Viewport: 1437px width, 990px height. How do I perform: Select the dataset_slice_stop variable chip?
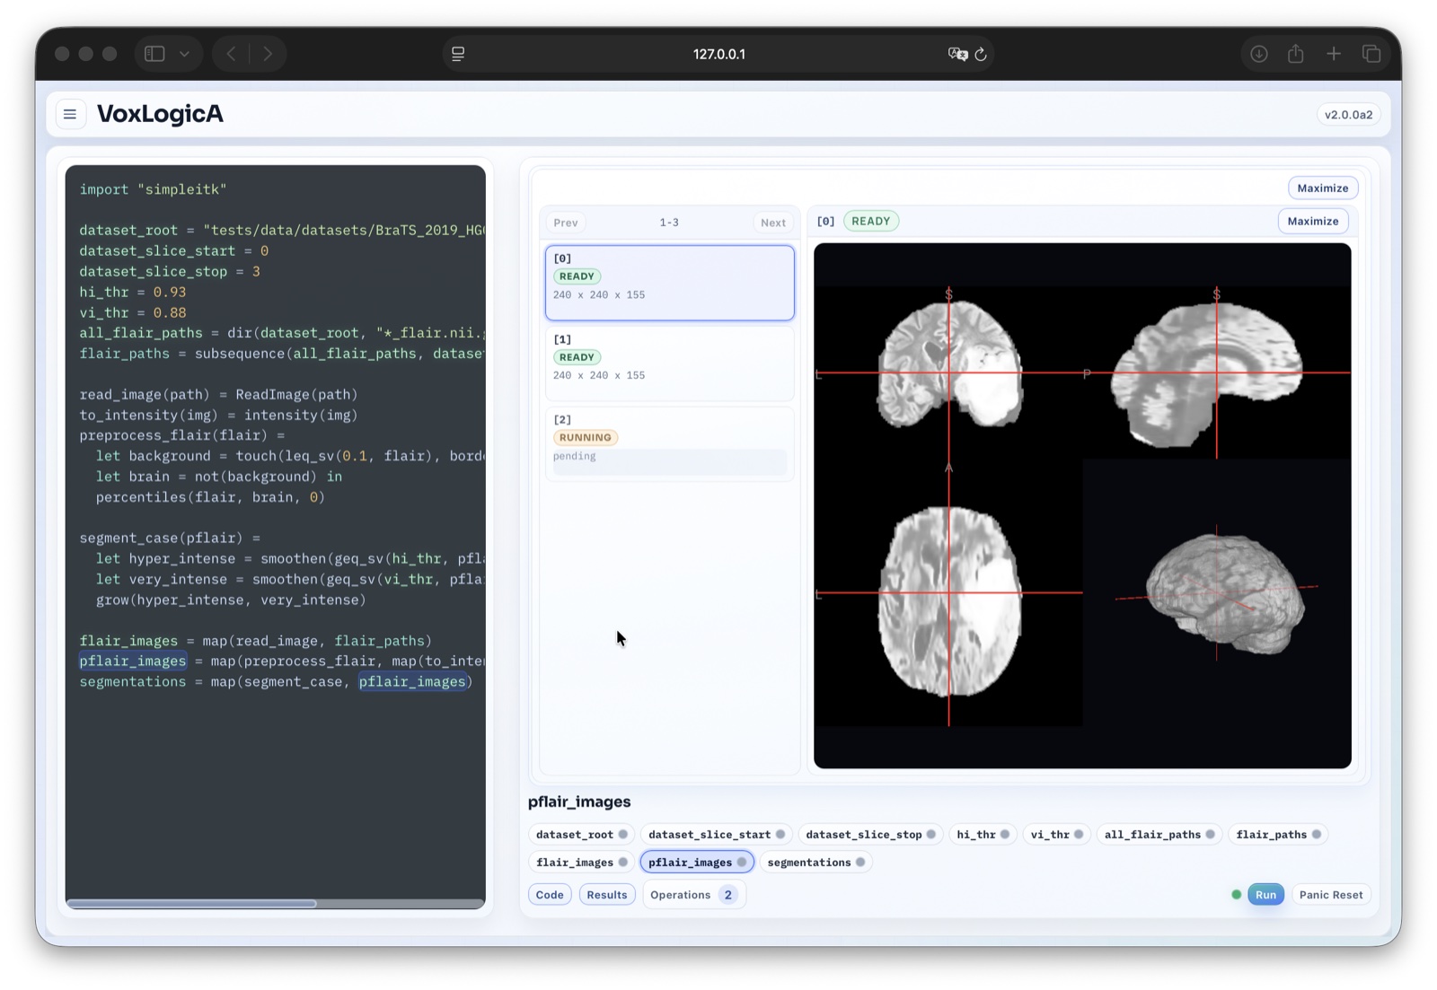point(870,835)
